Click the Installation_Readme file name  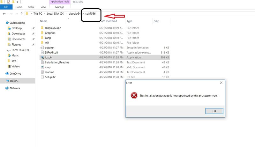point(57,62)
